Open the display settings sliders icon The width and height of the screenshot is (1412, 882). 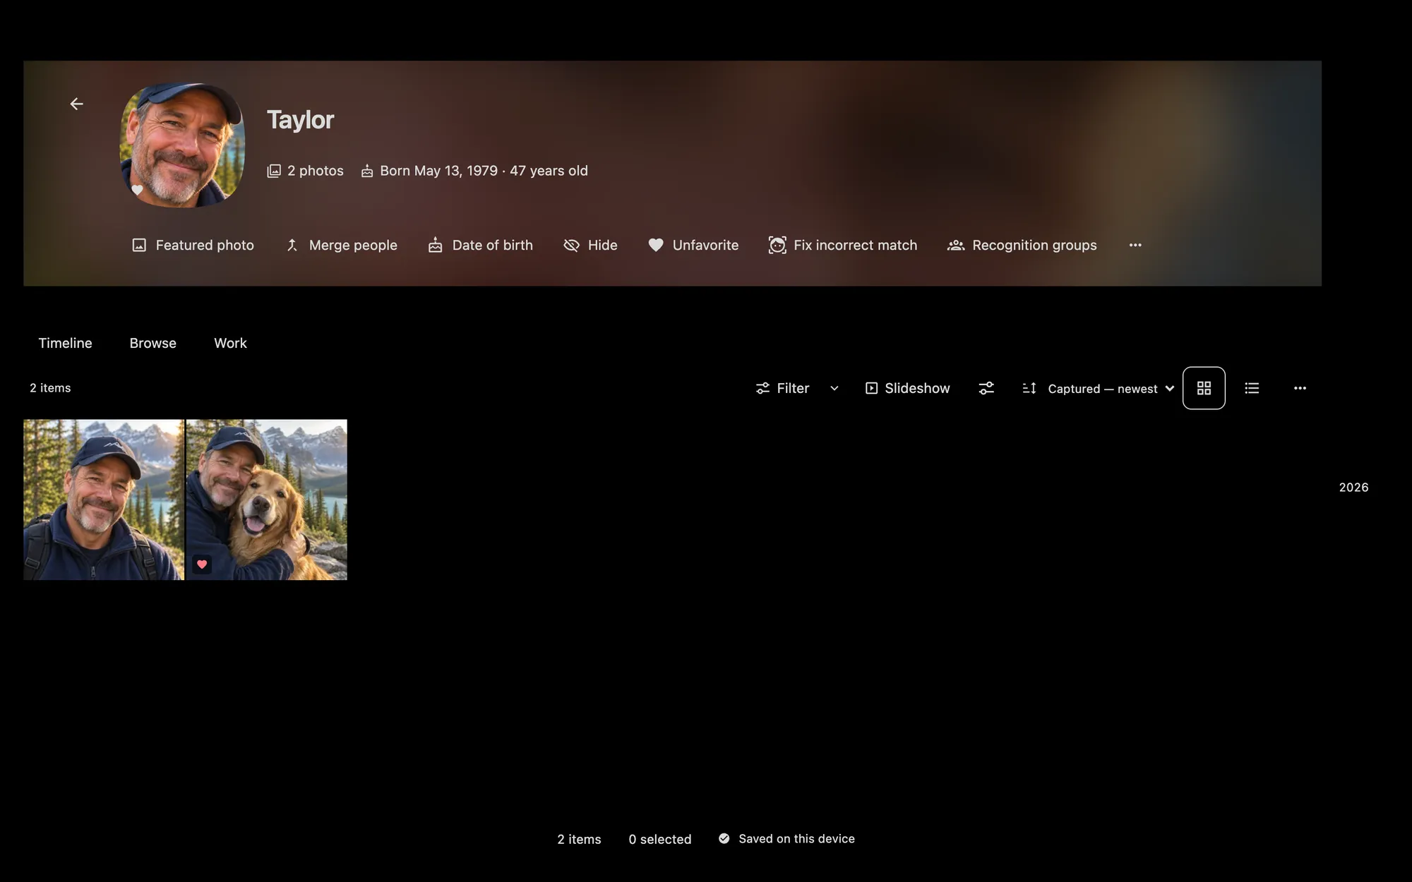(986, 388)
